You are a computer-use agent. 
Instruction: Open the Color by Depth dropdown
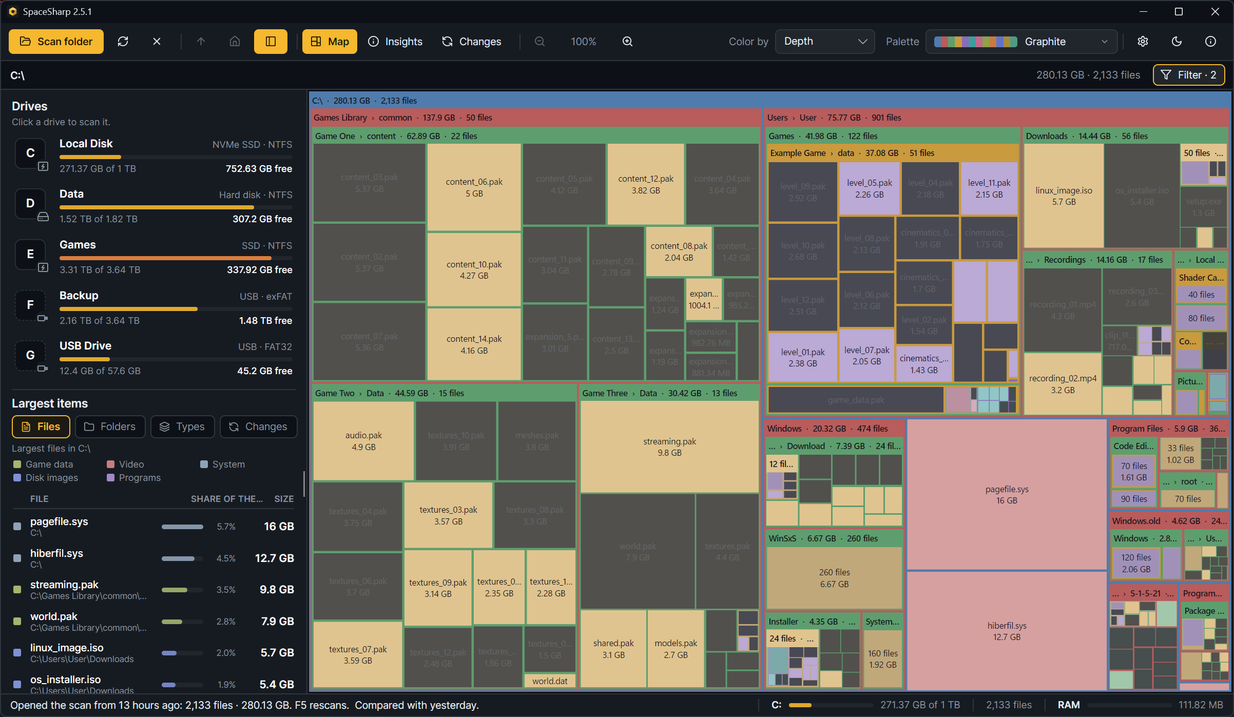click(824, 42)
